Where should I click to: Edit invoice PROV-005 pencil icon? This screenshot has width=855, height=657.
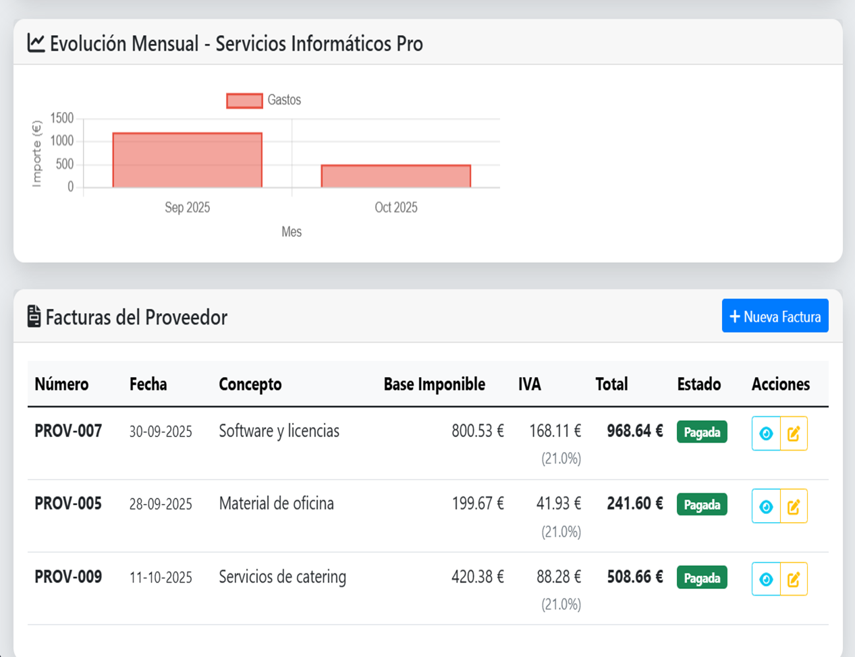pos(794,507)
